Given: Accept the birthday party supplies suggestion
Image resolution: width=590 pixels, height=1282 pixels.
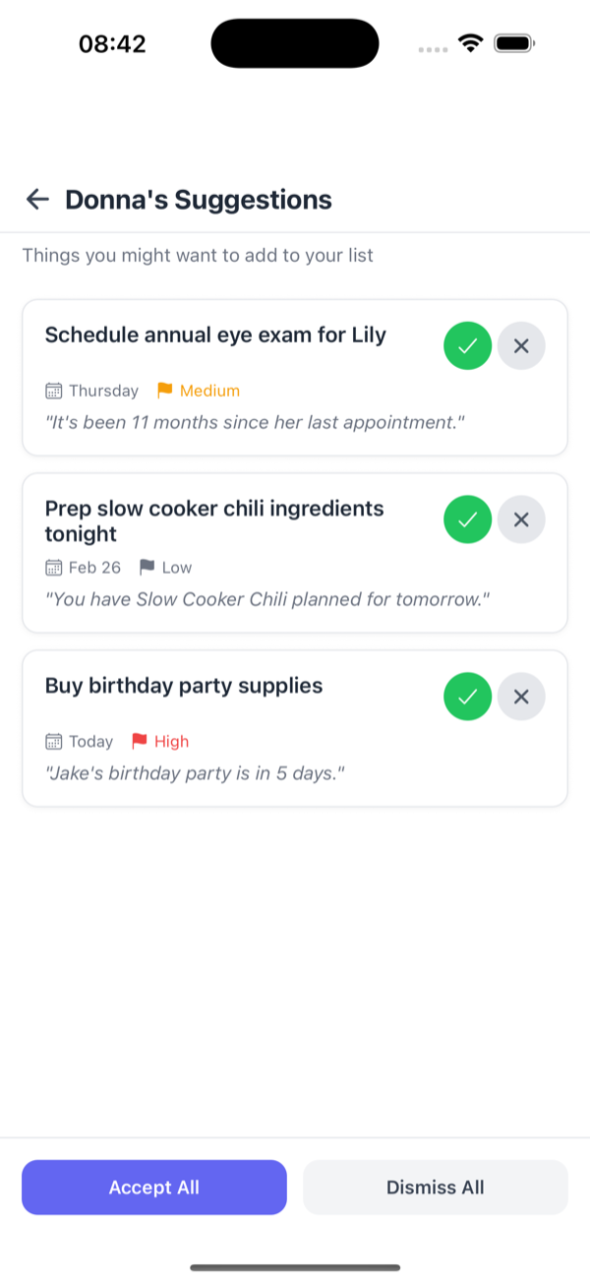Looking at the screenshot, I should pos(467,697).
